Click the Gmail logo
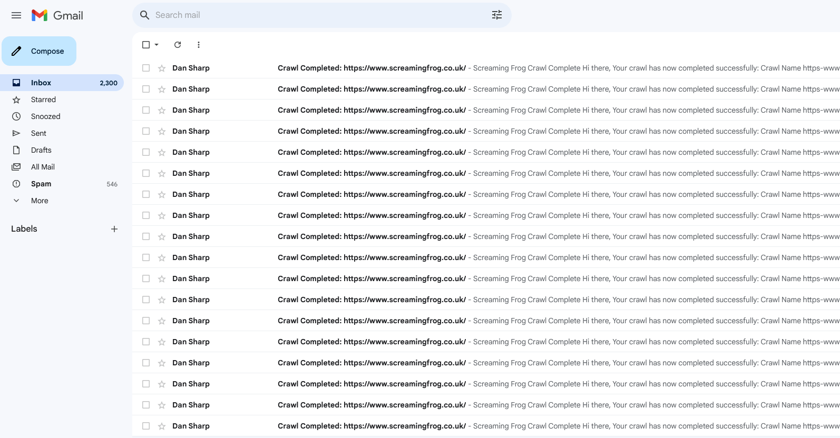840x438 pixels. click(x=57, y=15)
